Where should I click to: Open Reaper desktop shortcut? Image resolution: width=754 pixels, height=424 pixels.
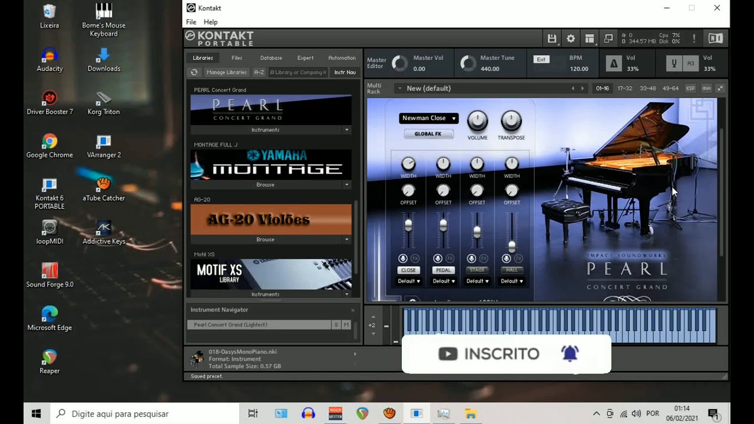[49, 362]
